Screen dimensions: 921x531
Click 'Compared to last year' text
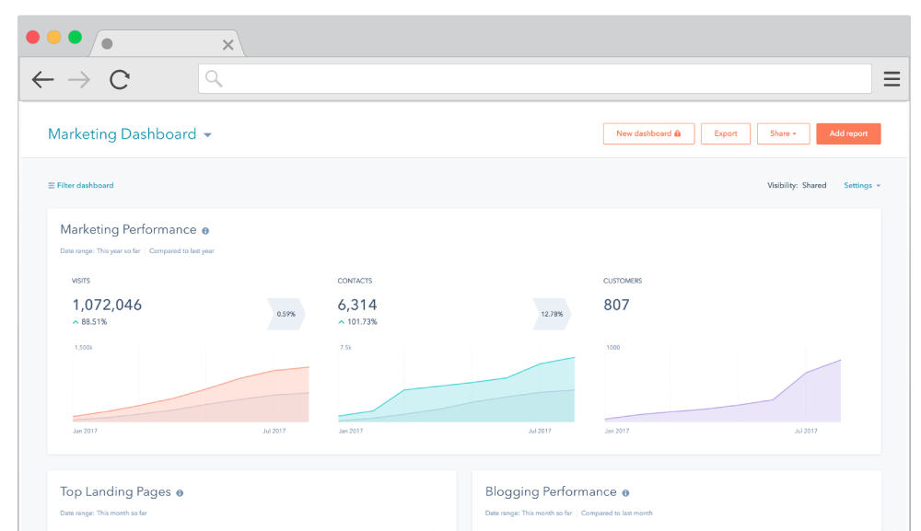[181, 251]
